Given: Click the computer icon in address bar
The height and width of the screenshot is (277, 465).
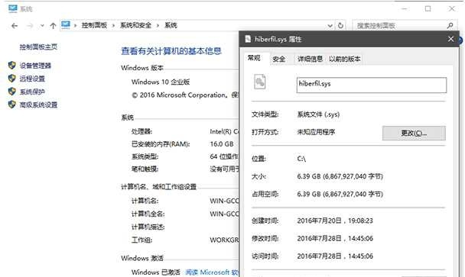Looking at the screenshot, I should (x=66, y=25).
